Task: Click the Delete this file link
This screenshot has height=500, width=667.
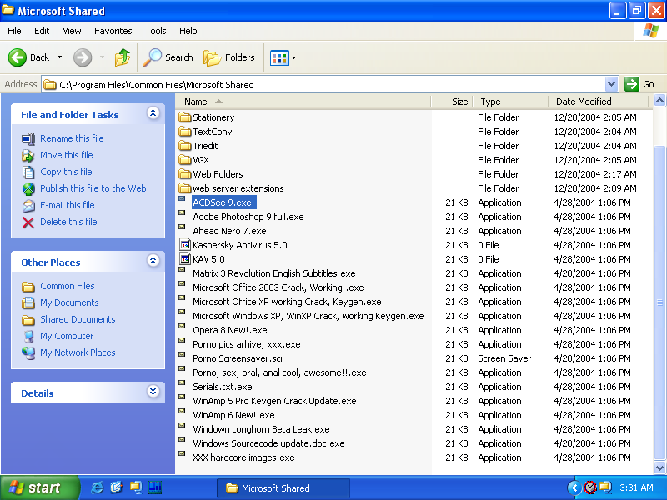Action: coord(68,222)
